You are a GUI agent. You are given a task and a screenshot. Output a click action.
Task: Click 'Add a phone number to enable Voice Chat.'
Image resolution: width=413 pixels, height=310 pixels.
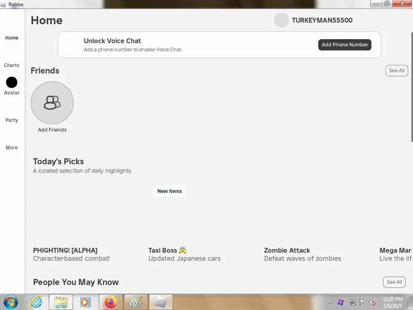pos(133,50)
